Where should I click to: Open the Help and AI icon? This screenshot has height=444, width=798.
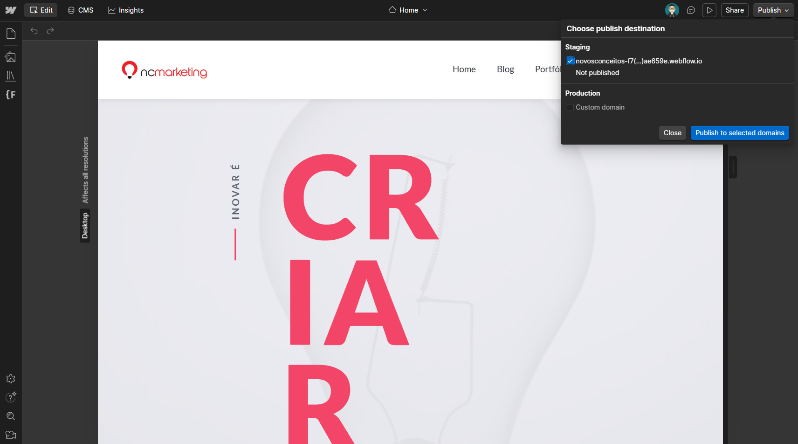pos(11,397)
